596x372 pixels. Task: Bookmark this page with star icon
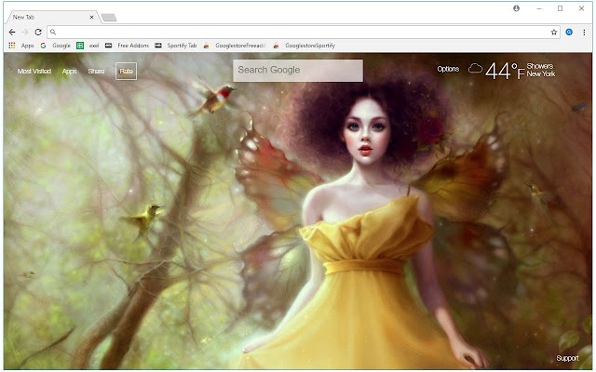[554, 33]
